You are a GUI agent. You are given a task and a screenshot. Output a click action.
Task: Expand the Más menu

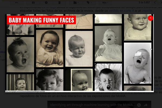(x=105, y=3)
